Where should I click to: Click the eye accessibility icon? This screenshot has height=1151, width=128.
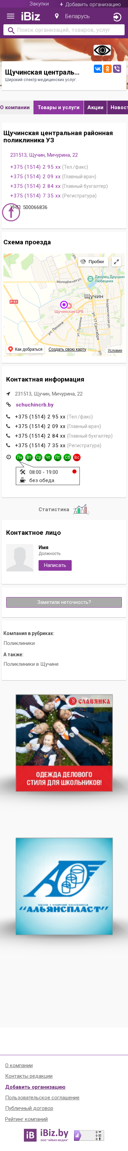[102, 50]
